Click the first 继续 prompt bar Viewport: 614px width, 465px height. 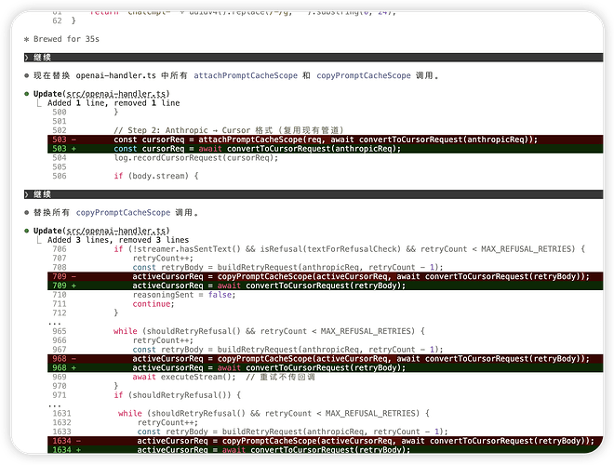(x=314, y=58)
